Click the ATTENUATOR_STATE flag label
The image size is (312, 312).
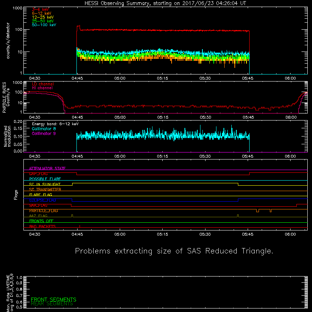click(x=47, y=168)
